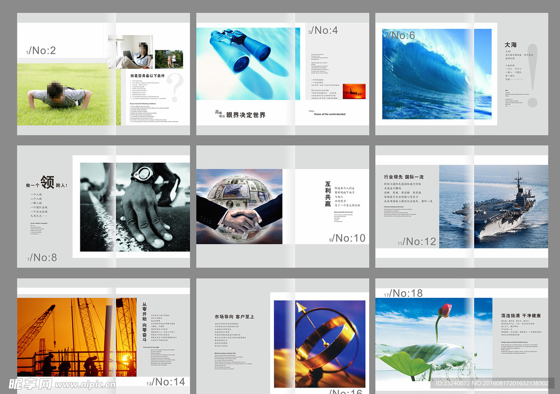Image resolution: width=560 pixels, height=394 pixels.
Task: Select the "/No:6" label on the wave spread
Action: tap(400, 35)
